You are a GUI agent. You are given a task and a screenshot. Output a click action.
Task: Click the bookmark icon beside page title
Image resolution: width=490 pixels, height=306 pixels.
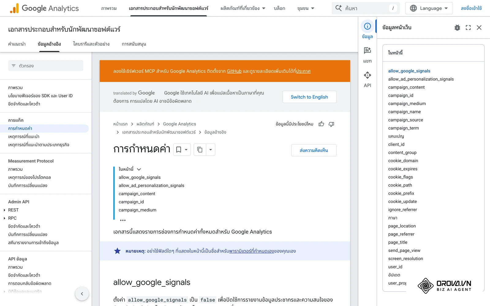click(x=179, y=150)
